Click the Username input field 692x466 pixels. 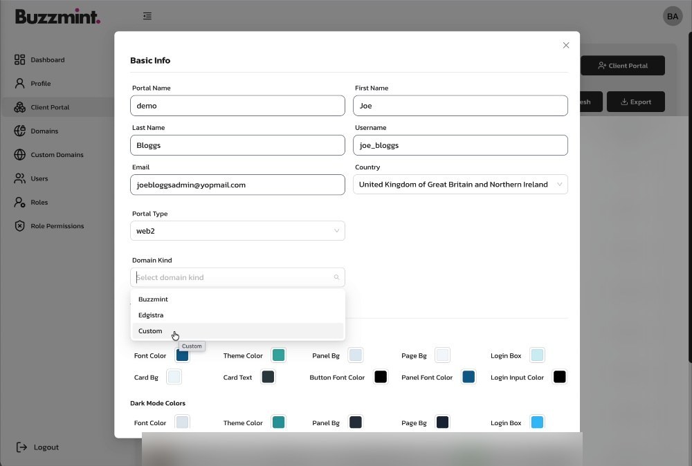[460, 145]
